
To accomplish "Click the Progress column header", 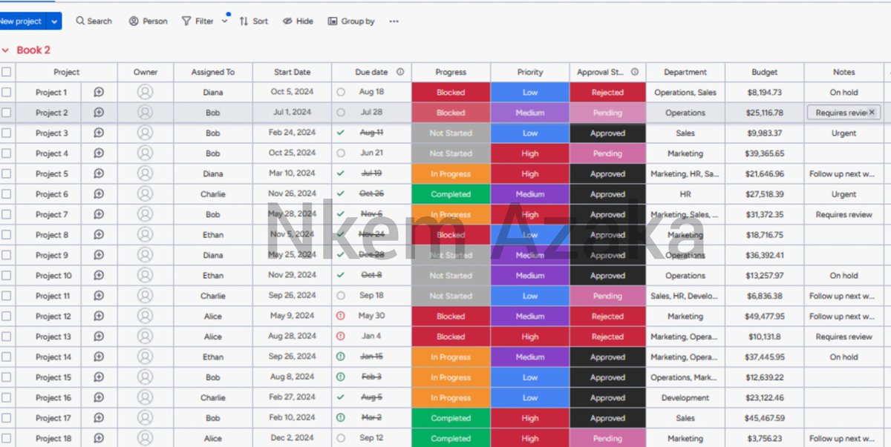I will pyautogui.click(x=451, y=72).
